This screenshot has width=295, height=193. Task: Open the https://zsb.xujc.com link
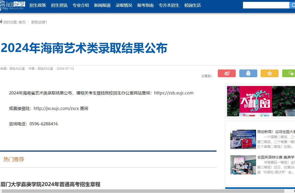(x=174, y=93)
